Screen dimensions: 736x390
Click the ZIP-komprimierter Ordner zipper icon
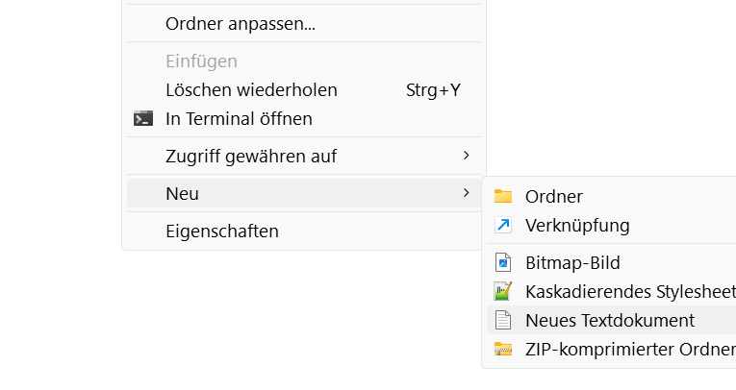(503, 350)
